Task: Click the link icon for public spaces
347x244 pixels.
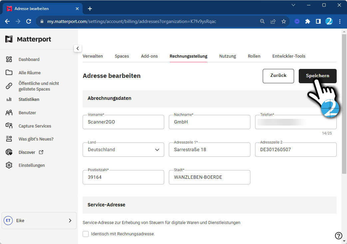Action: 9,86
